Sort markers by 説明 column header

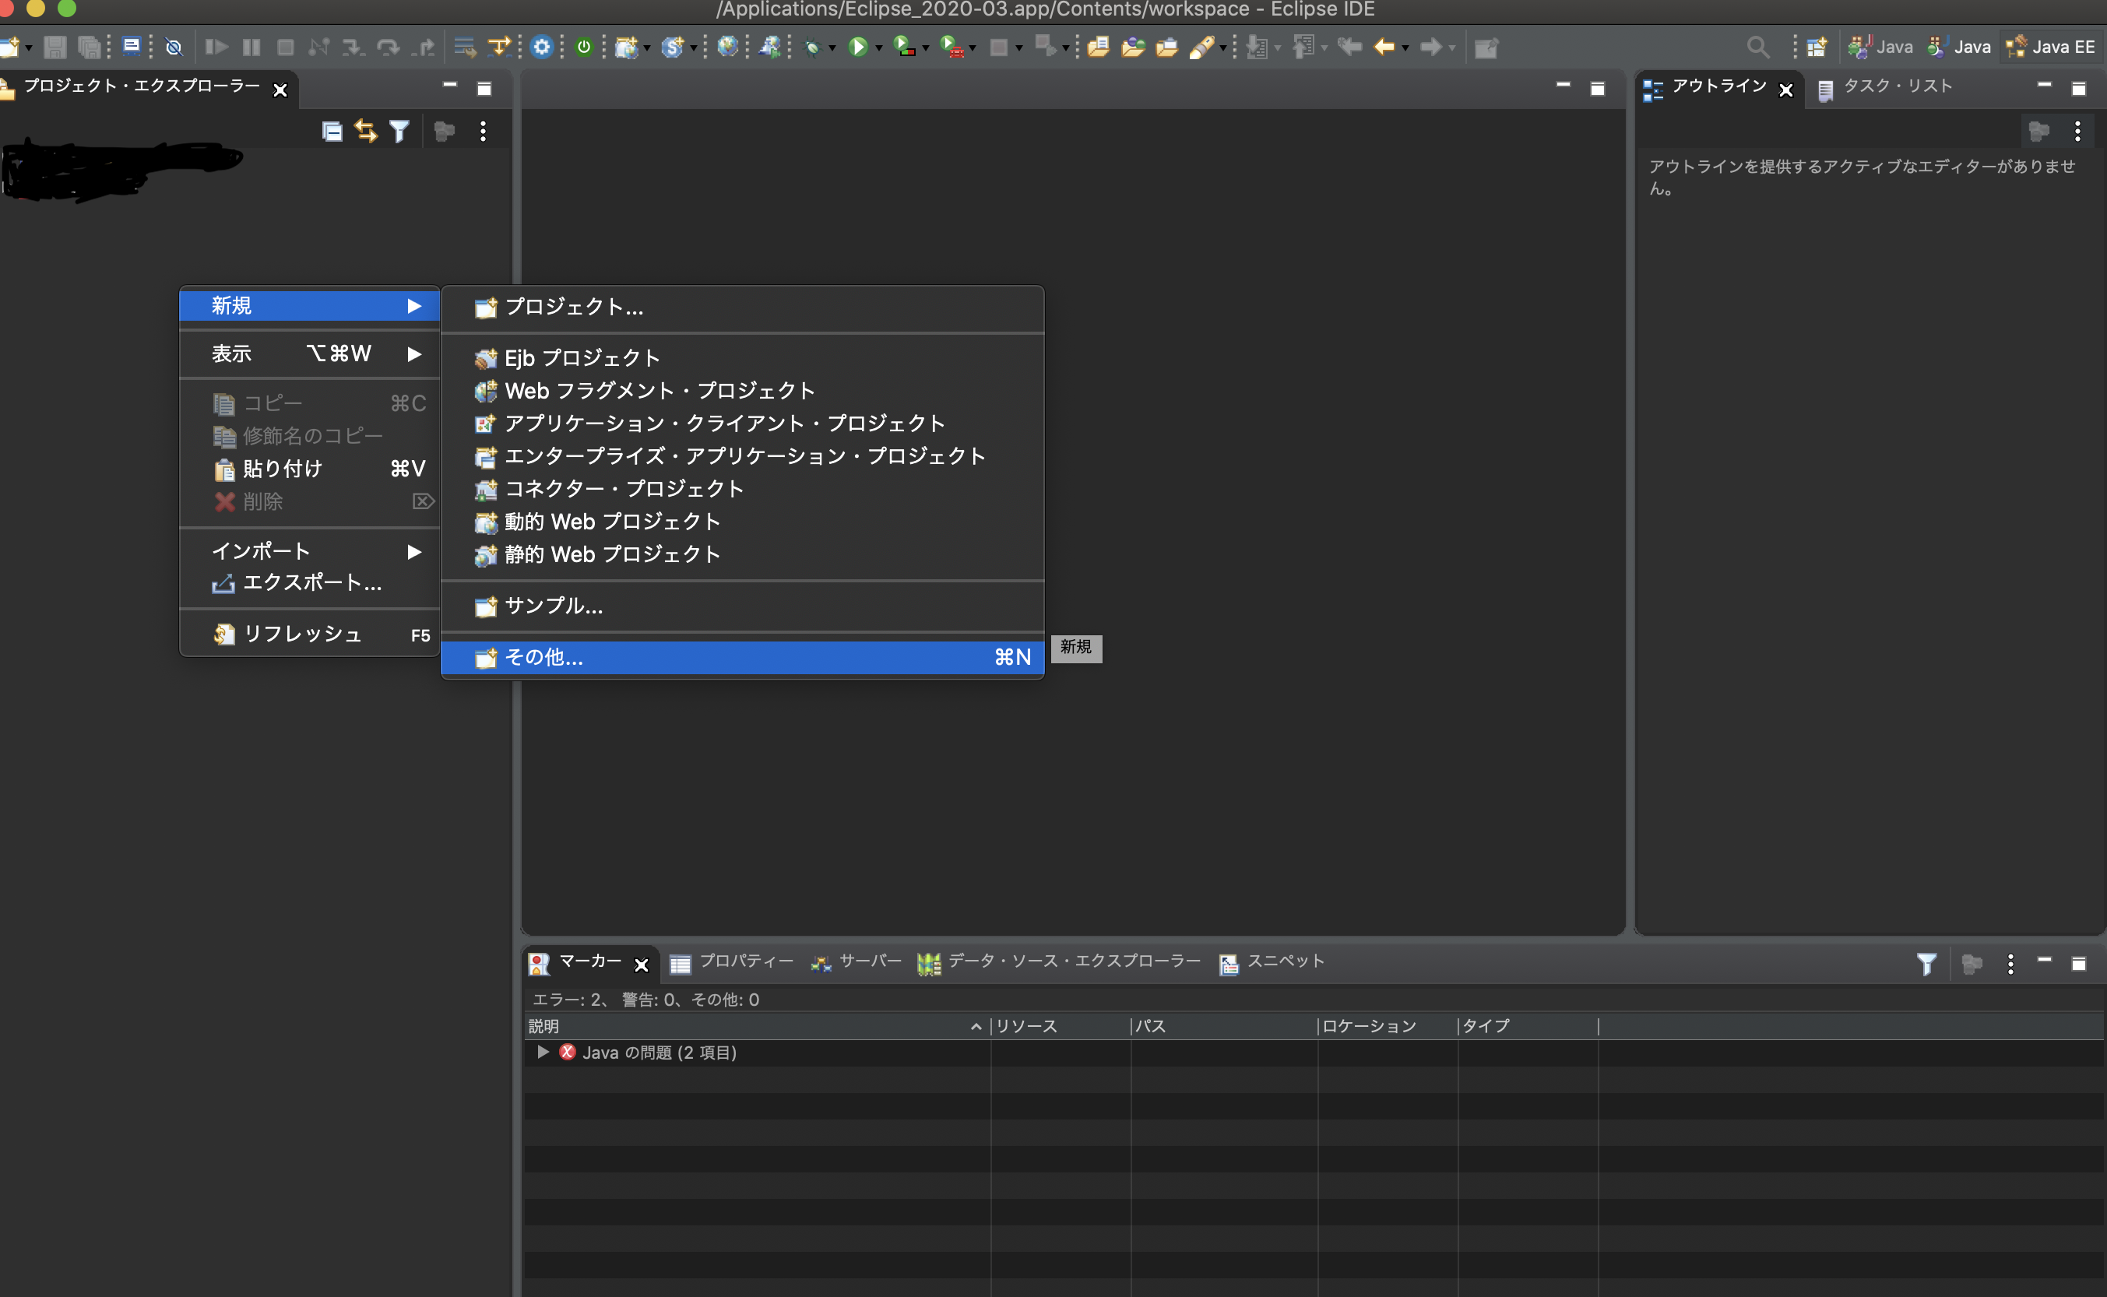point(757,1026)
